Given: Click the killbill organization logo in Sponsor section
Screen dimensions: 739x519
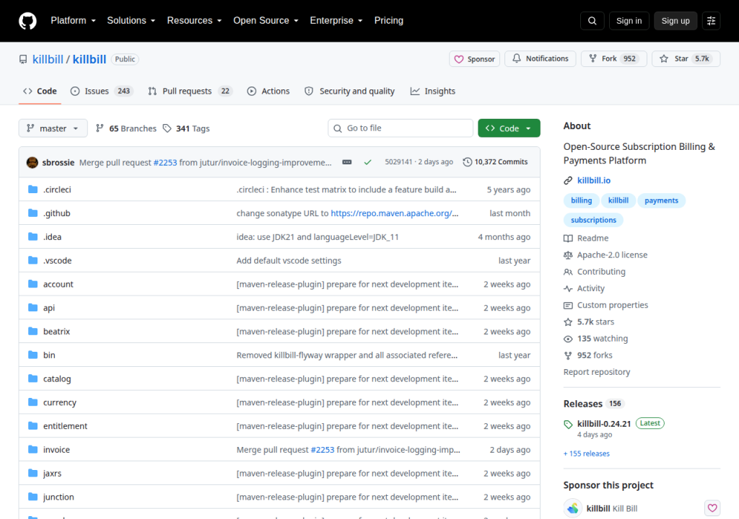Looking at the screenshot, I should pos(572,508).
